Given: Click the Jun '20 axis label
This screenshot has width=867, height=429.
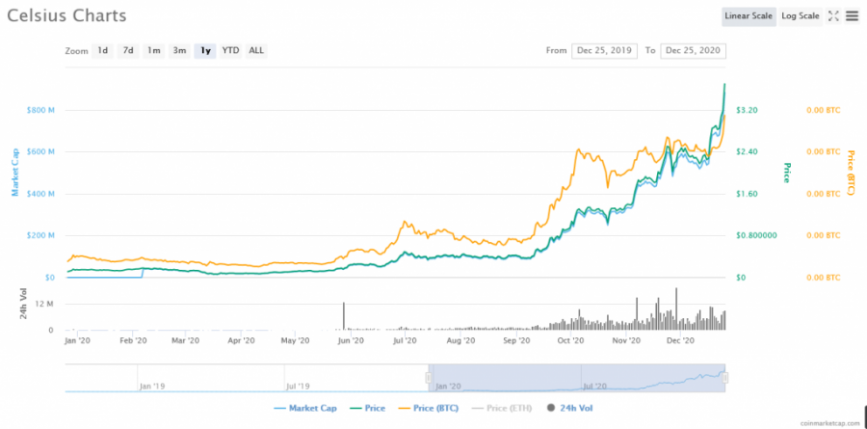Looking at the screenshot, I should point(351,341).
